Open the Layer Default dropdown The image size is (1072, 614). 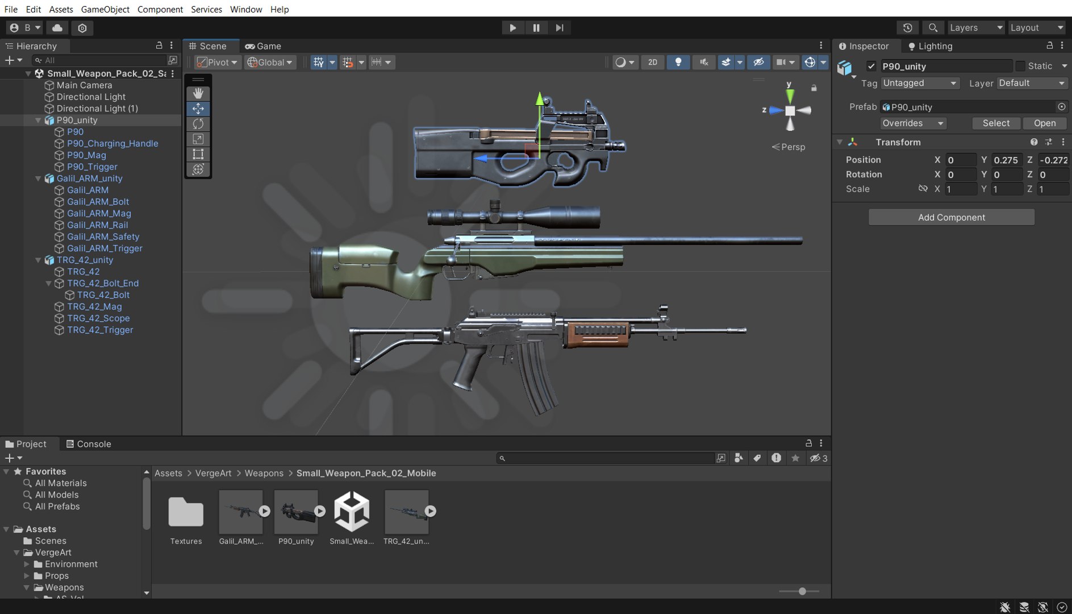coord(1032,83)
